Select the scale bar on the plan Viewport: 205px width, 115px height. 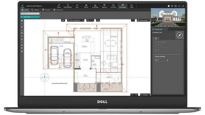[60, 83]
